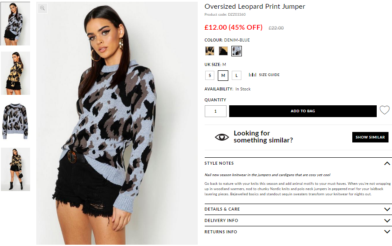The width and height of the screenshot is (392, 246).
Task: Choose the tan leopard colour swatch
Action: point(210,51)
